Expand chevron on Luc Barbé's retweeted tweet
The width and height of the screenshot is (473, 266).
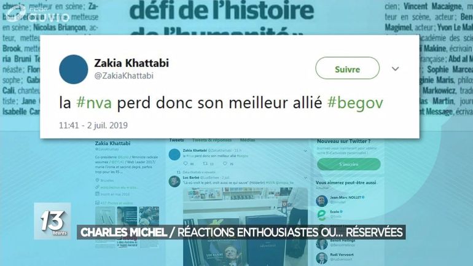pos(305,178)
